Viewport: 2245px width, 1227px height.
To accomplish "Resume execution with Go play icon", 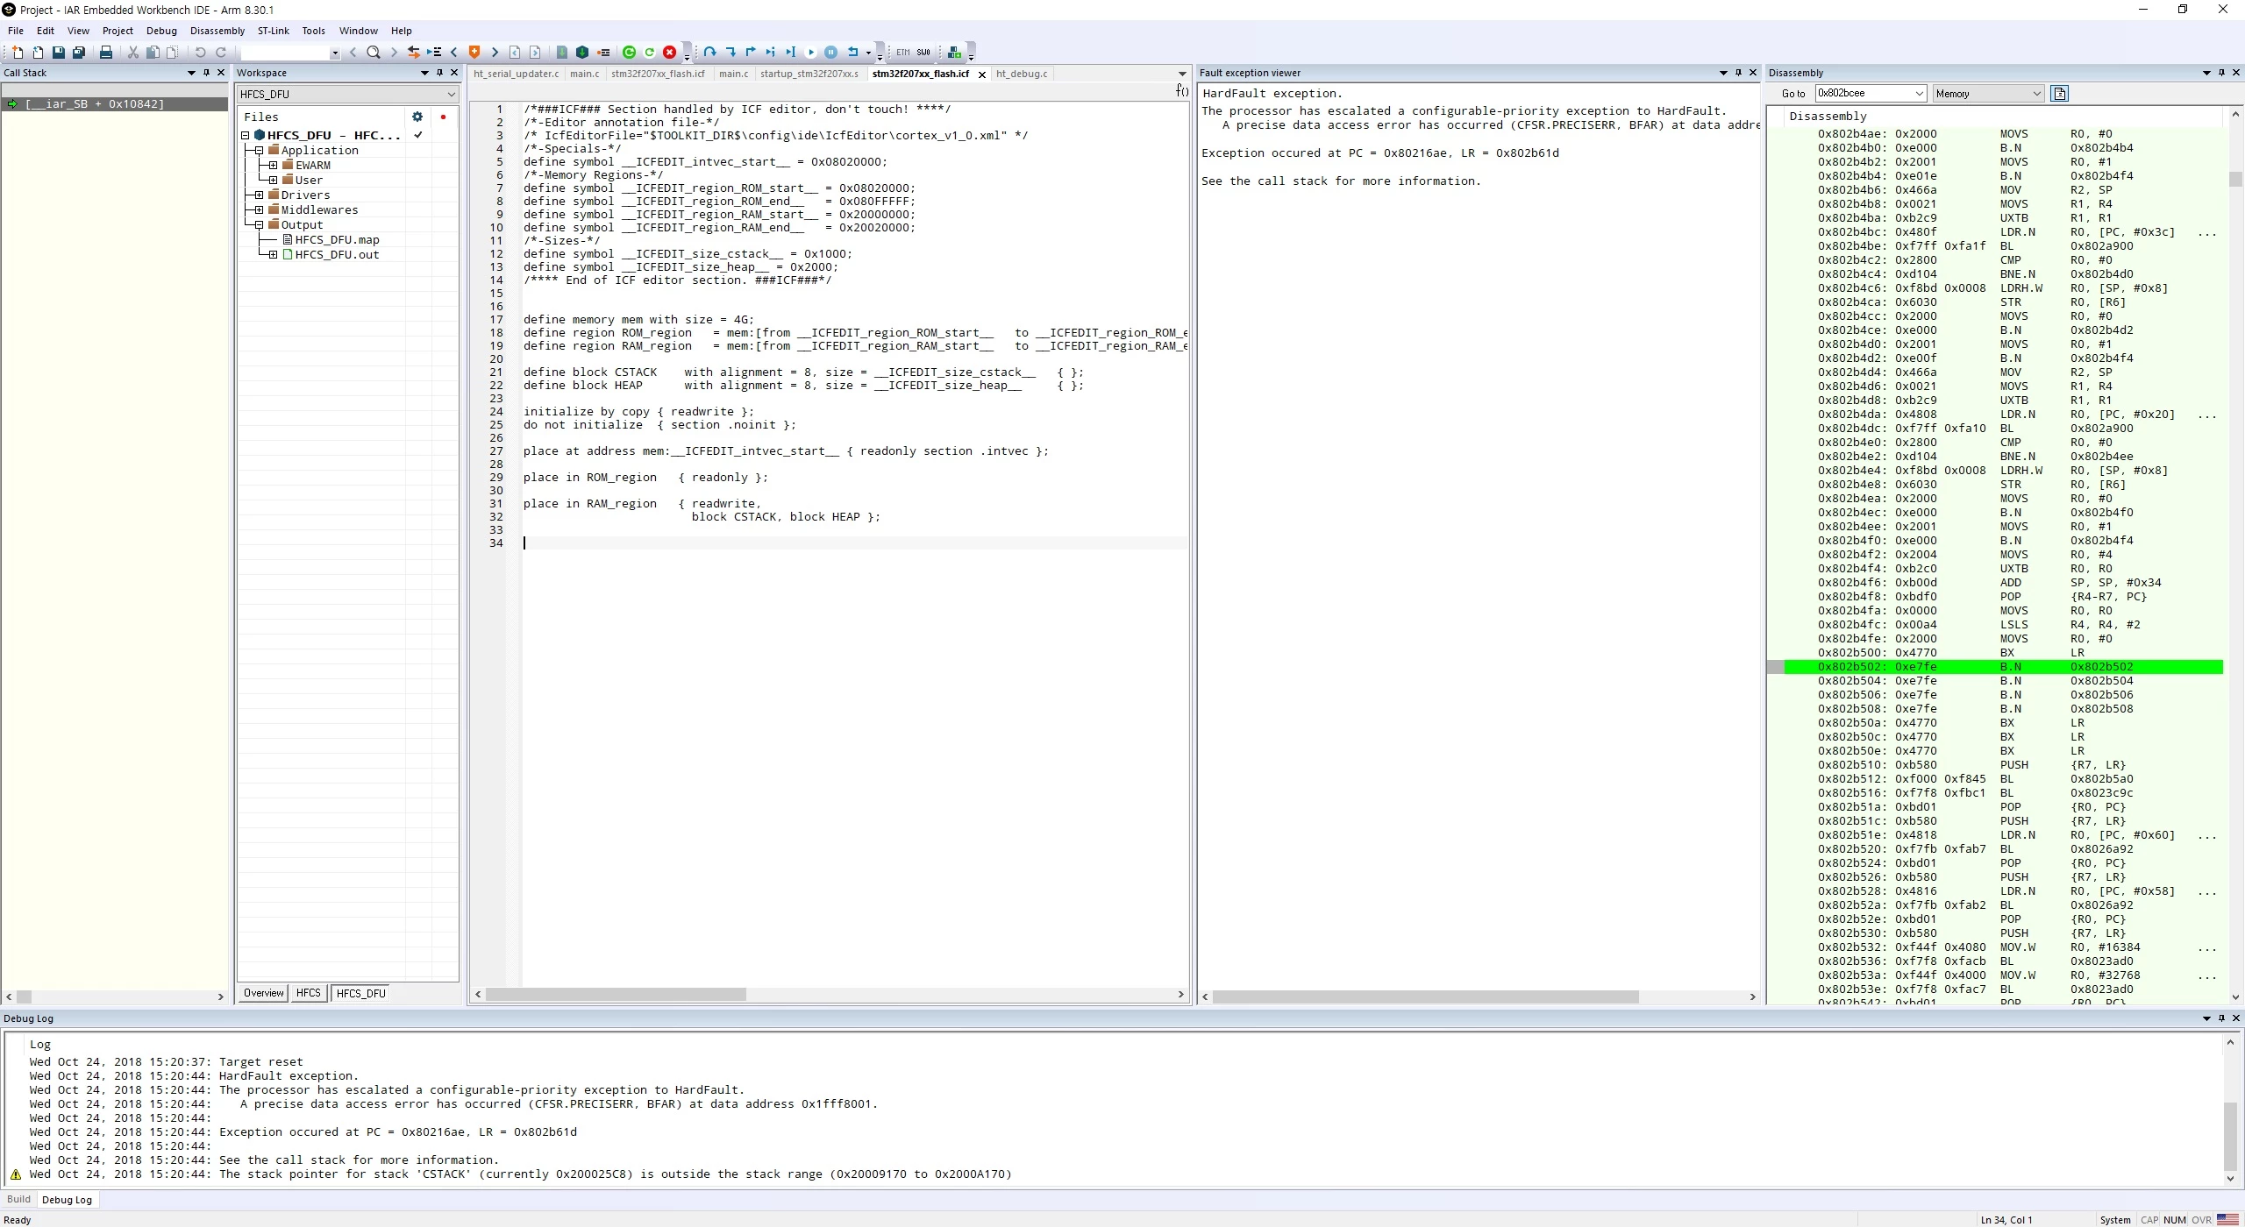I will [x=810, y=53].
